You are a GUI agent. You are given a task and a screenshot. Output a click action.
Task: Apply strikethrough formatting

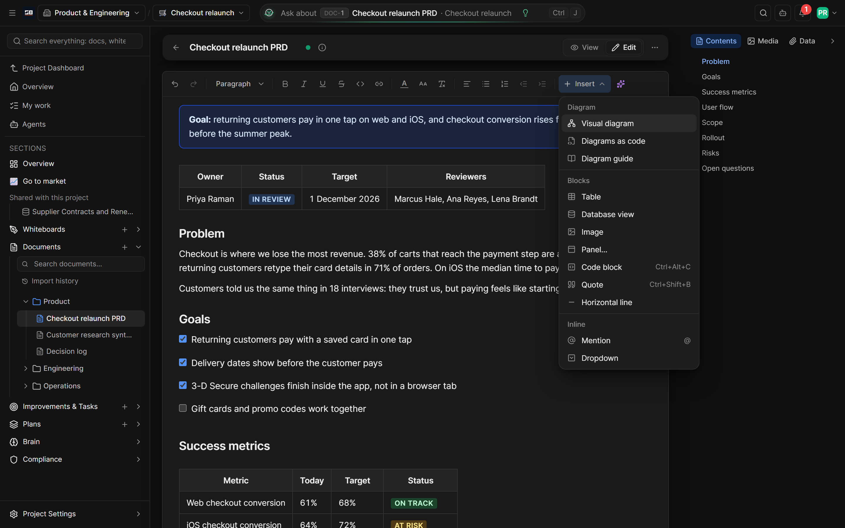click(342, 84)
